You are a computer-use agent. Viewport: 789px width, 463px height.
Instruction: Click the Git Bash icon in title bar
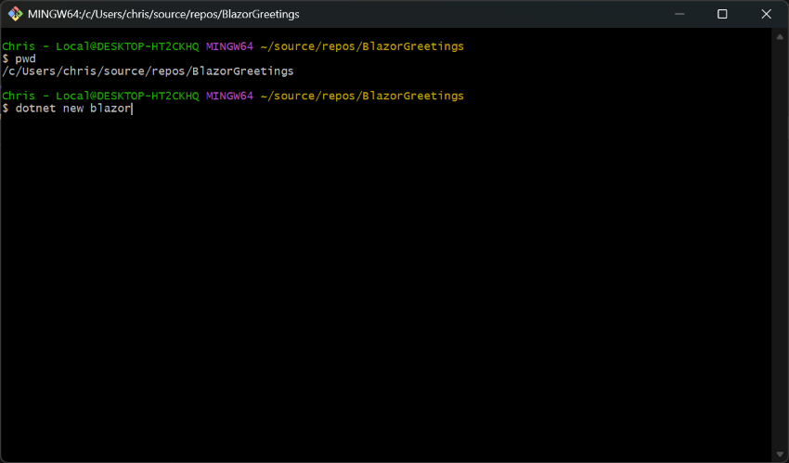coord(15,14)
